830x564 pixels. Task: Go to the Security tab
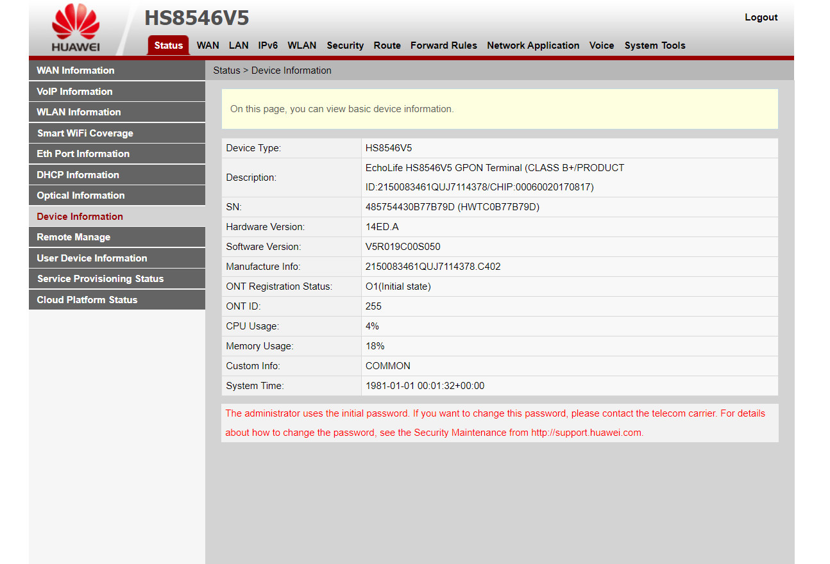pos(345,46)
